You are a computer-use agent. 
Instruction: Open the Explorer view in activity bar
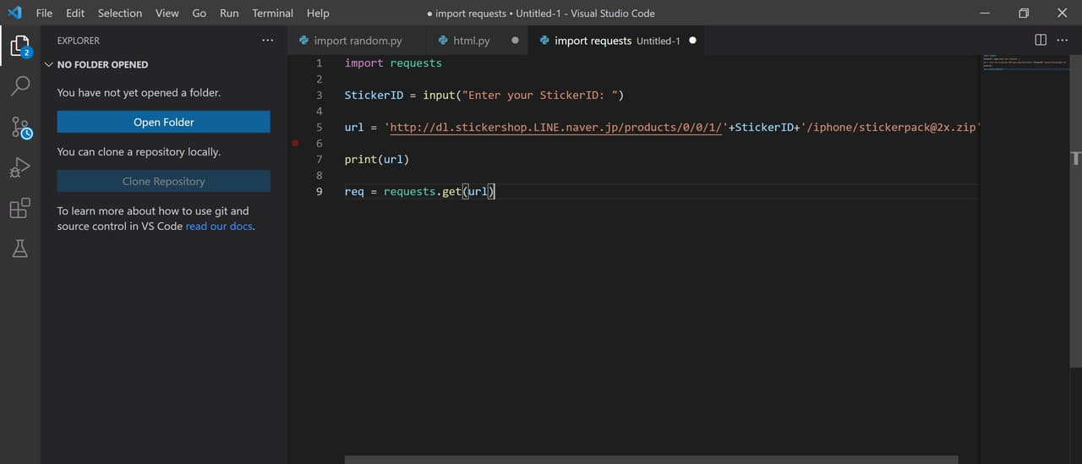[19, 46]
